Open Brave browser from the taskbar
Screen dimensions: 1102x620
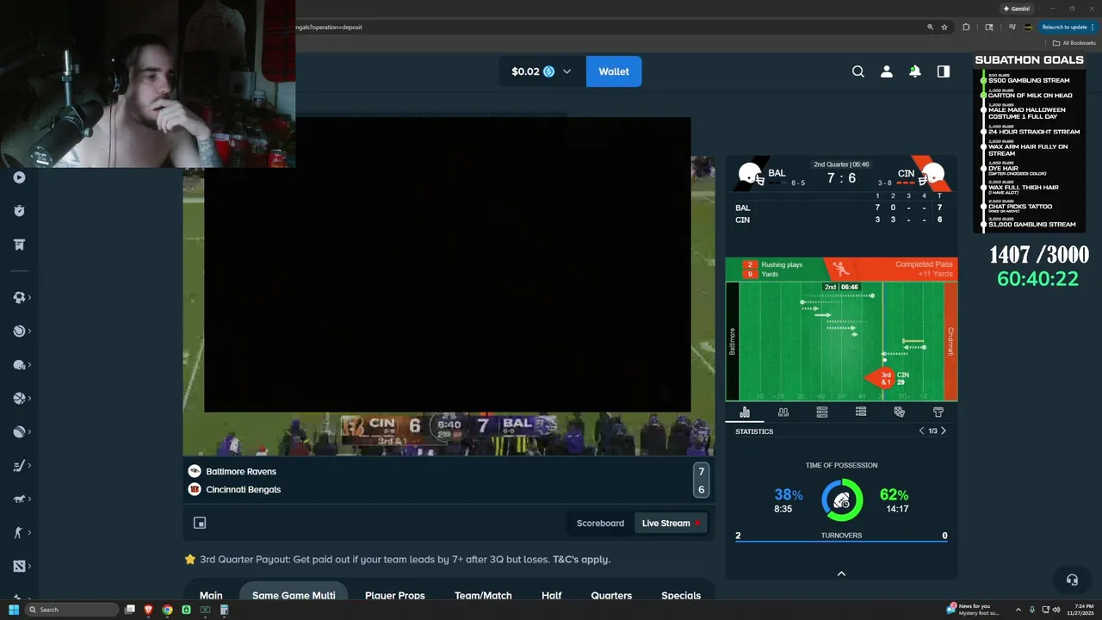pos(148,610)
